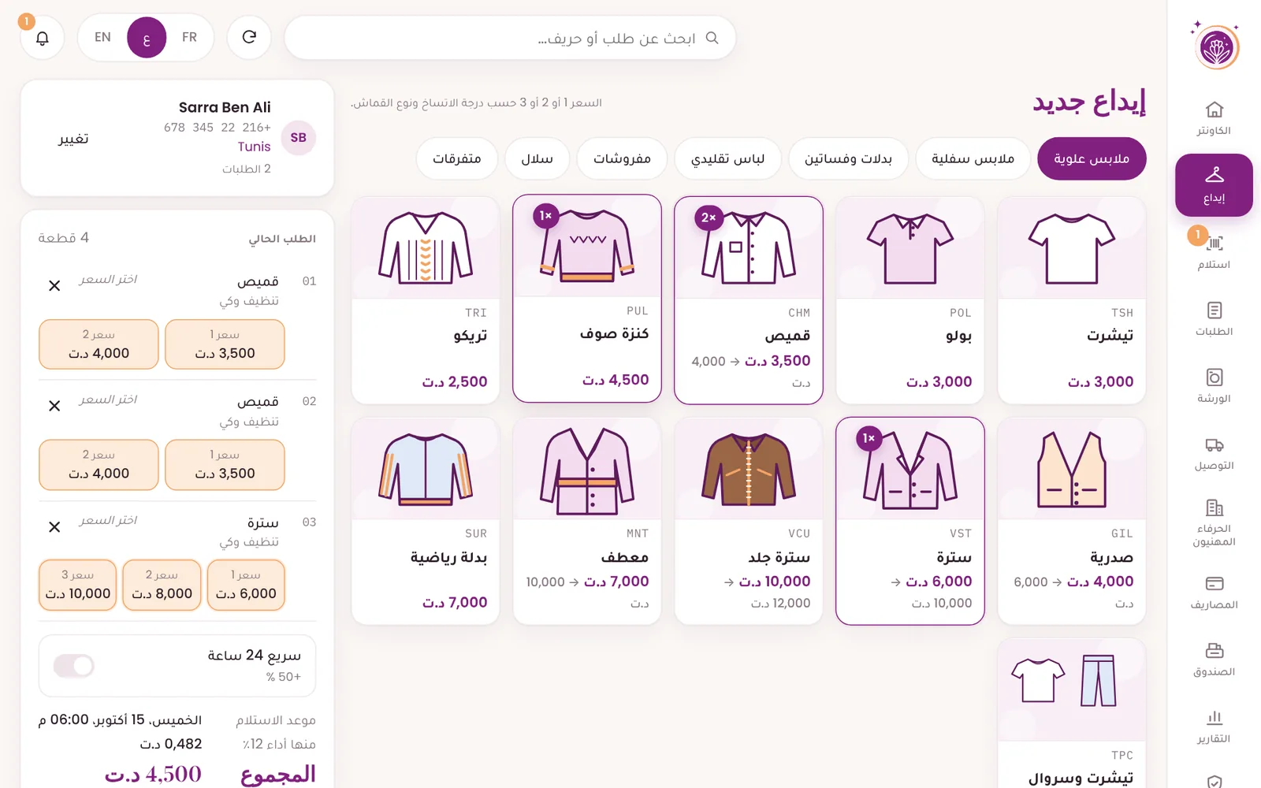Remove item 03 سترة from order

pos(54,526)
